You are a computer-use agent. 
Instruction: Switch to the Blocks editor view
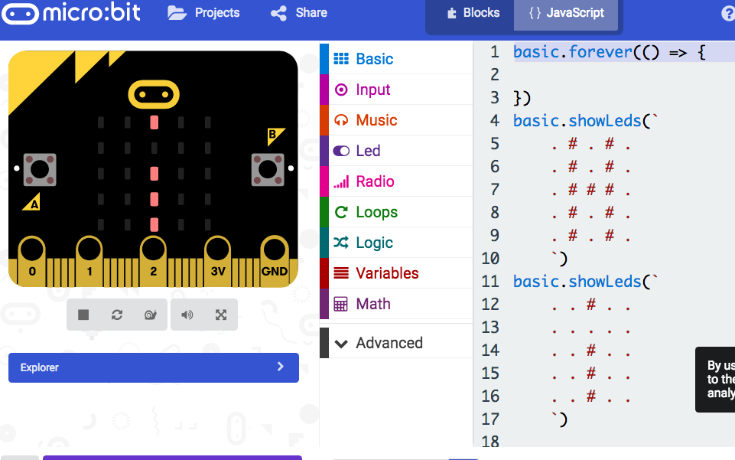[473, 13]
